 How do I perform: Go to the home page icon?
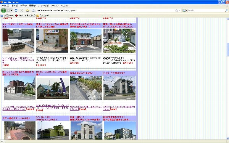27,10
